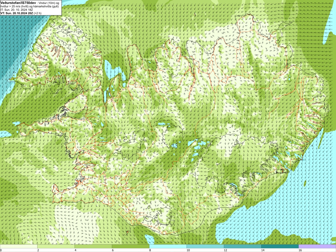Click the "0" tick label on the colour scale
The height and width of the screenshot is (252, 336).
point(1,250)
